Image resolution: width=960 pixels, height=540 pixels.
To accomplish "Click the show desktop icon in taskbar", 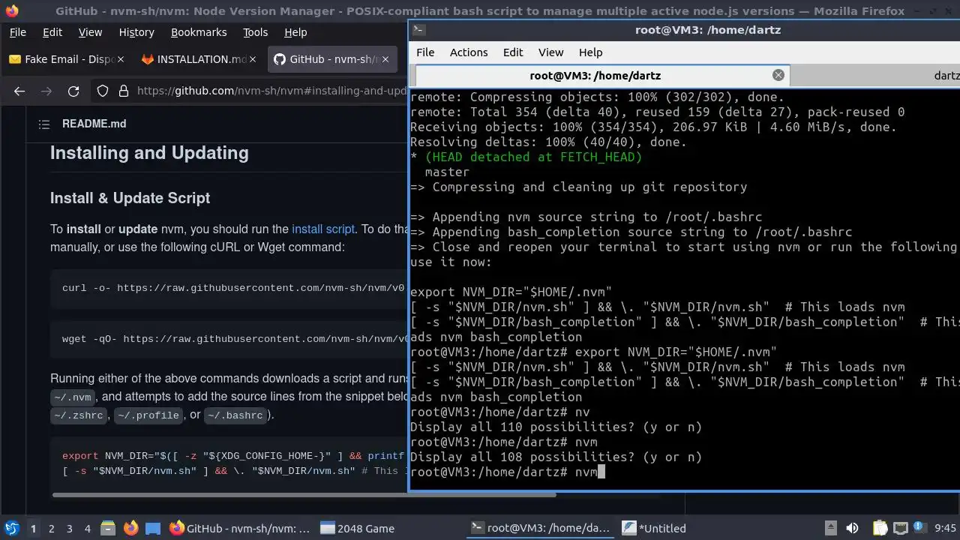I will click(x=153, y=528).
